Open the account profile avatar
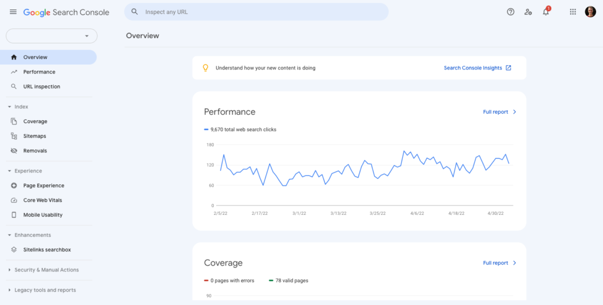The image size is (603, 305). coord(590,12)
